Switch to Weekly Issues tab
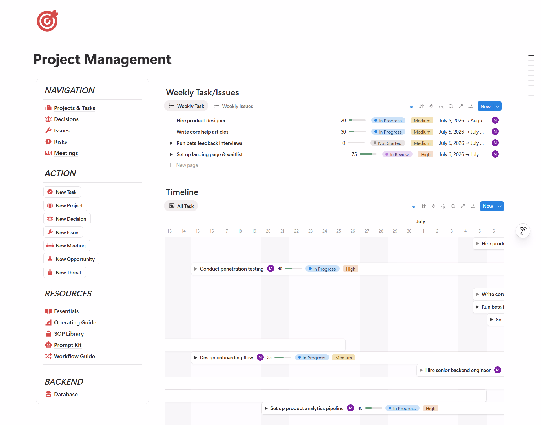 pyautogui.click(x=233, y=106)
